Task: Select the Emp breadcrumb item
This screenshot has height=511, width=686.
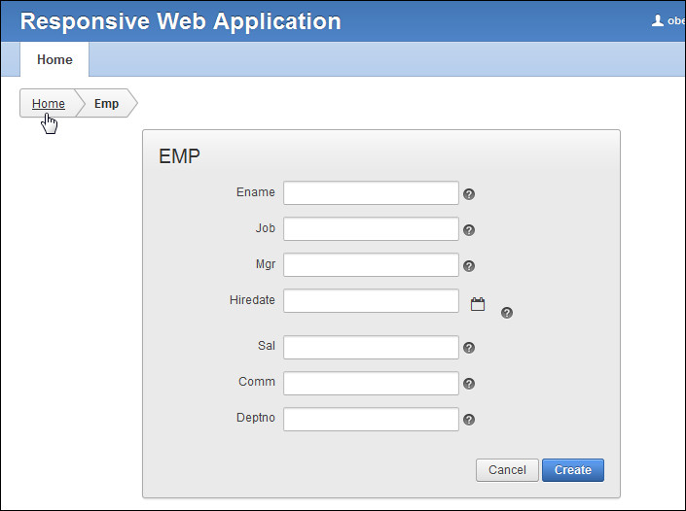Action: (x=106, y=103)
